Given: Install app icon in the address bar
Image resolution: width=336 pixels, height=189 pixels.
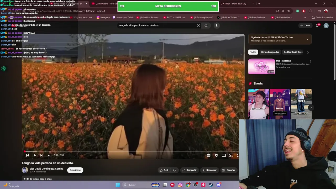Looking at the screenshot, I should pos(277,11).
